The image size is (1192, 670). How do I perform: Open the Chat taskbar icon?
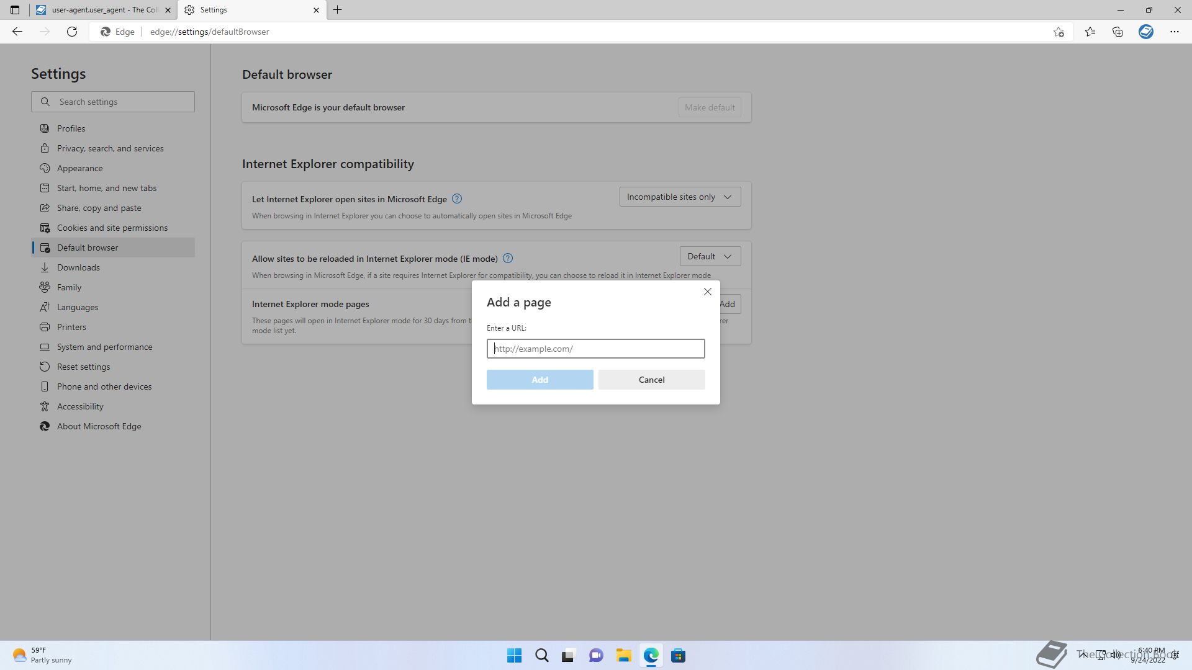[x=596, y=656]
